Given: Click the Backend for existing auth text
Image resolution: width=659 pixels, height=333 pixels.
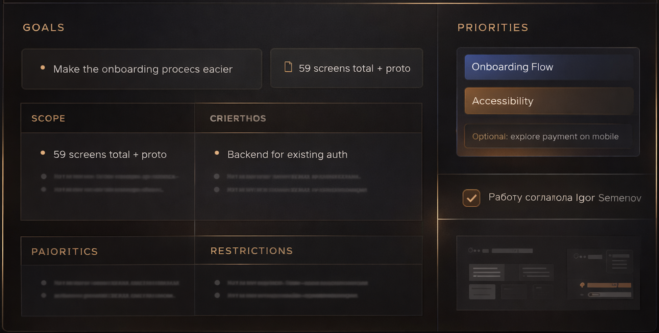Looking at the screenshot, I should point(287,154).
